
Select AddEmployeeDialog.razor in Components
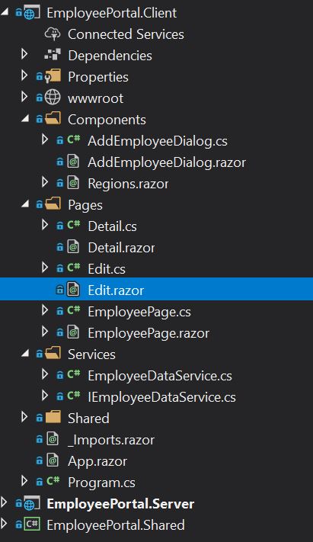167,162
